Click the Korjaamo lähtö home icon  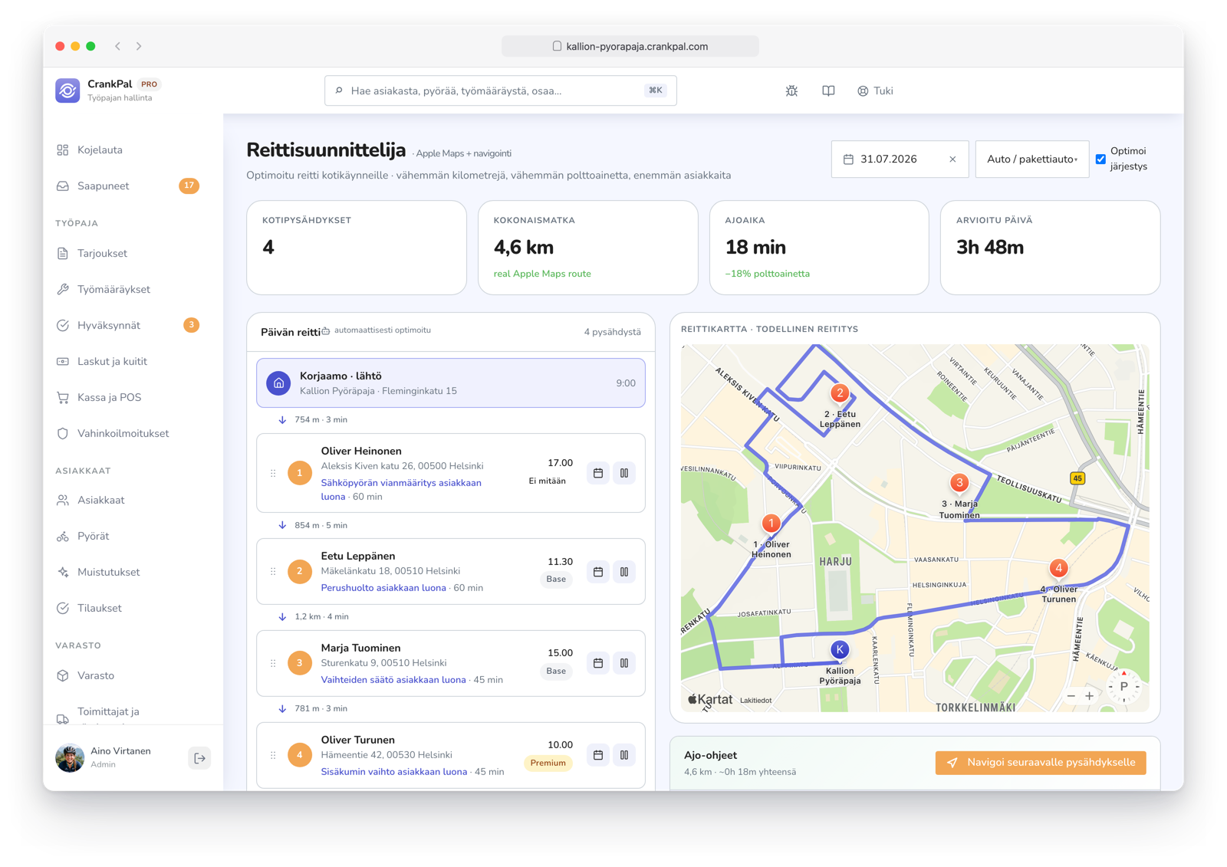tap(278, 383)
